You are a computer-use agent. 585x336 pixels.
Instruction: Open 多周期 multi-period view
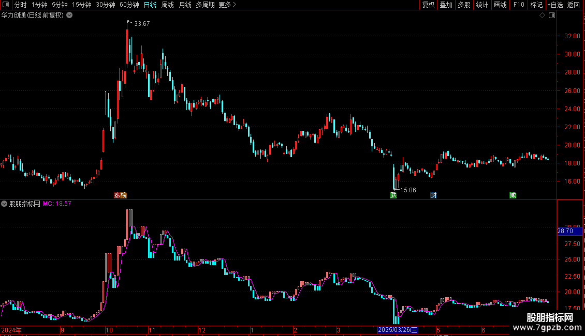[x=205, y=5]
